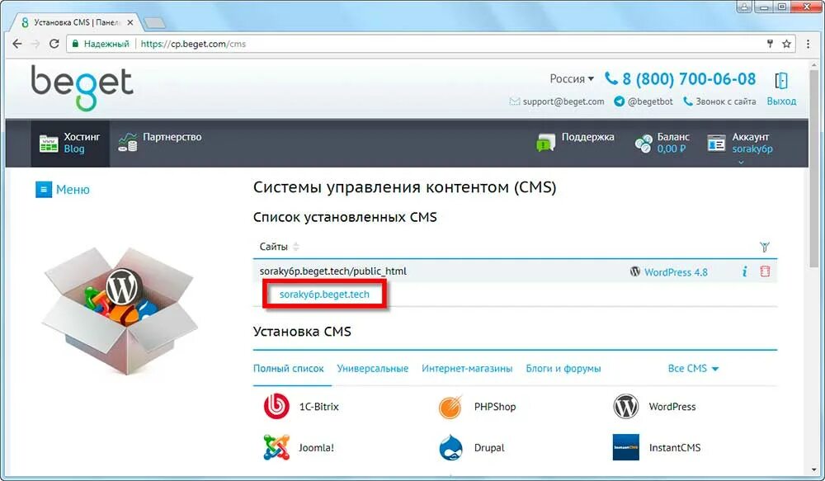Click the browser back arrow
The width and height of the screenshot is (825, 481).
(17, 44)
